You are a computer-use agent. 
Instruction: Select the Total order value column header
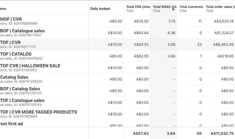220,7
